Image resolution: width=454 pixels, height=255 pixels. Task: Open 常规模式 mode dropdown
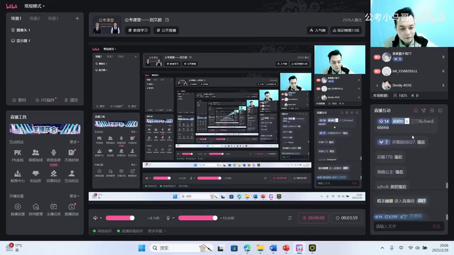click(x=34, y=6)
